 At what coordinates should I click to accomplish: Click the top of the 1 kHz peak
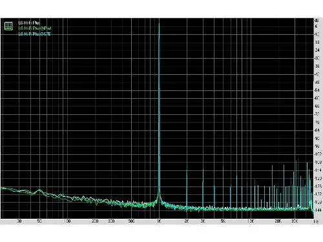(x=159, y=24)
